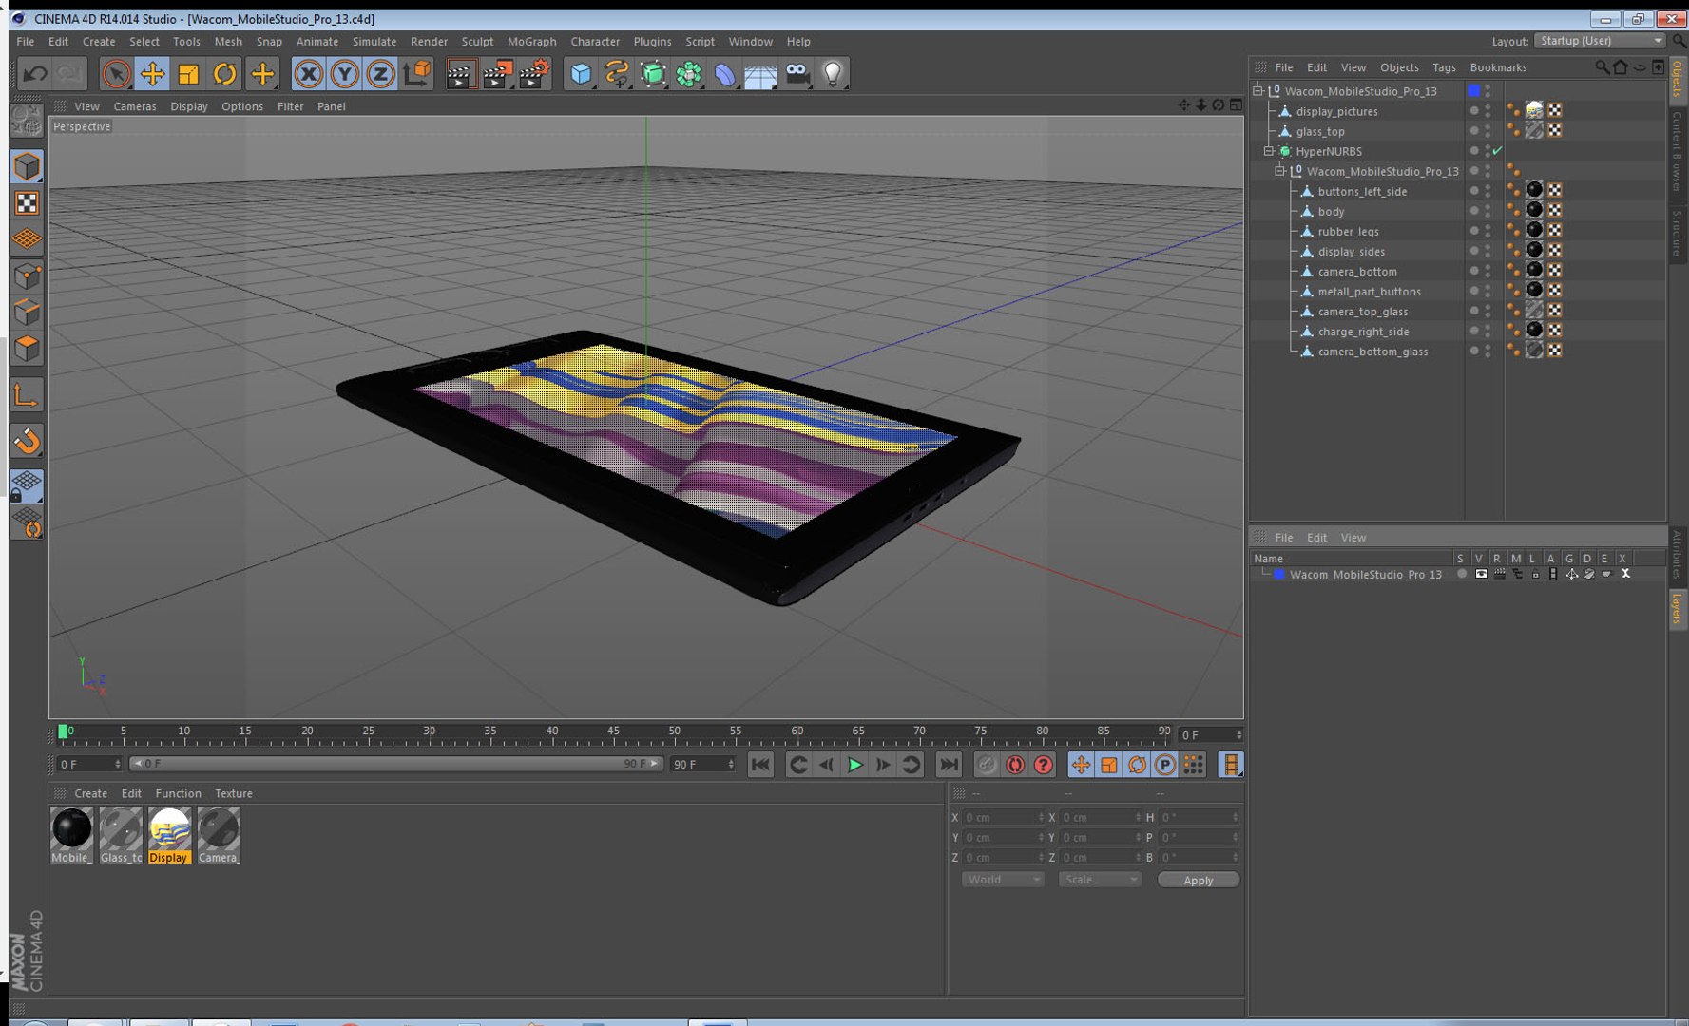Toggle Autokeying button
The width and height of the screenshot is (1689, 1026).
click(x=1014, y=765)
